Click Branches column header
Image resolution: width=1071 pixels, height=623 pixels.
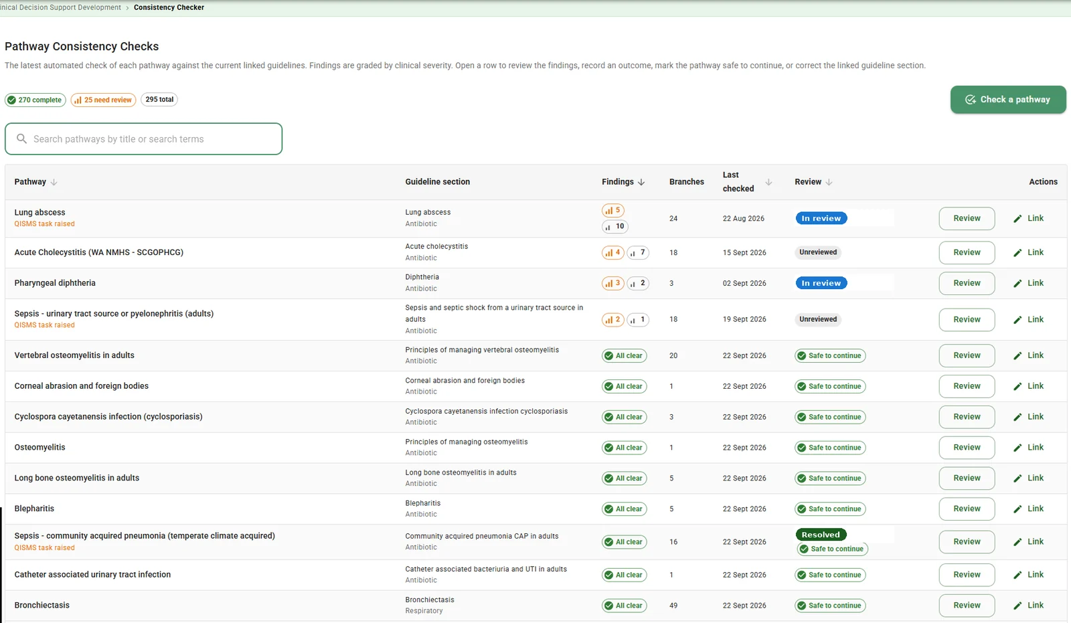[687, 182]
